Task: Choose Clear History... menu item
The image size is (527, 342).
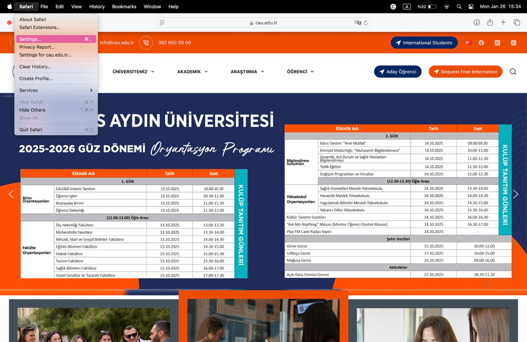Action: pos(35,67)
